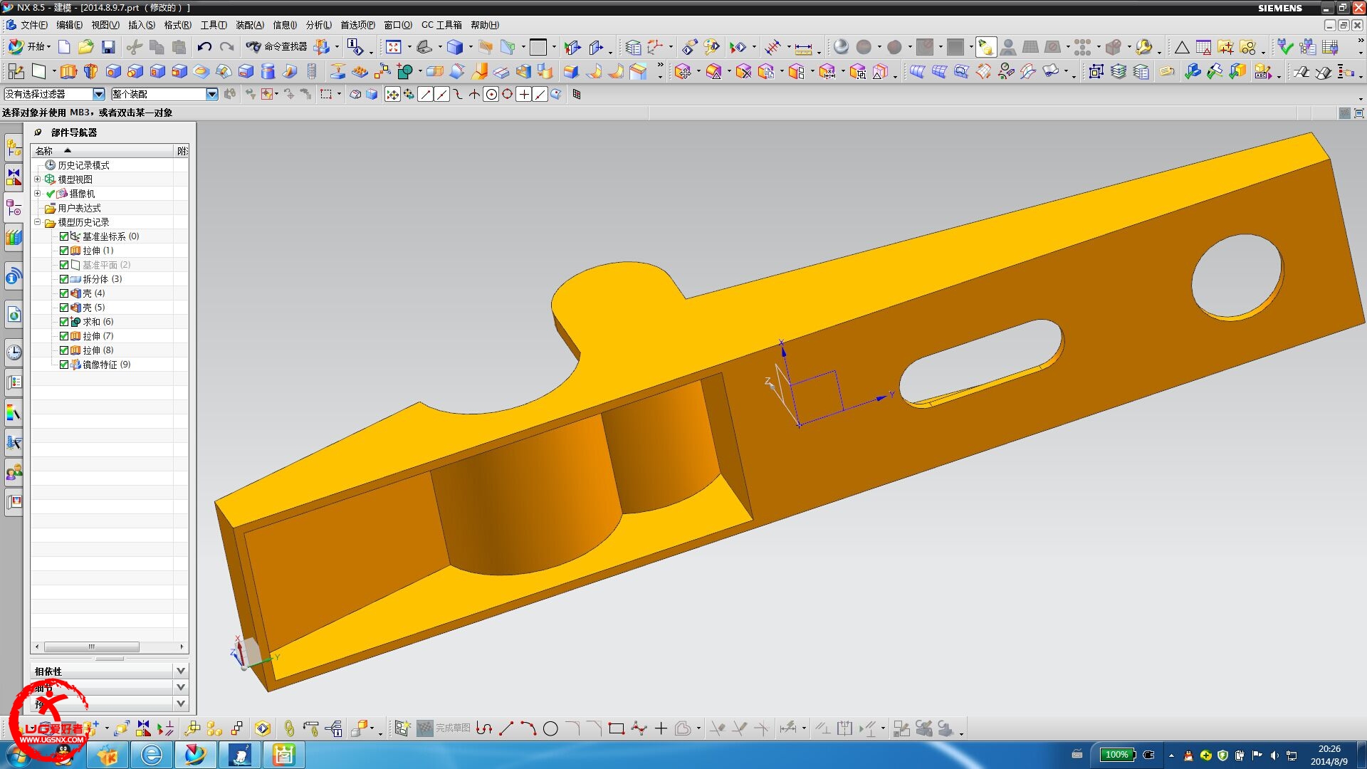The height and width of the screenshot is (769, 1367).
Task: Expand the preview panel section arrow
Action: (x=181, y=703)
